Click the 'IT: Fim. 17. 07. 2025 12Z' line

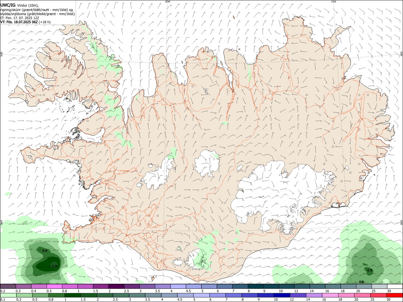[20, 18]
